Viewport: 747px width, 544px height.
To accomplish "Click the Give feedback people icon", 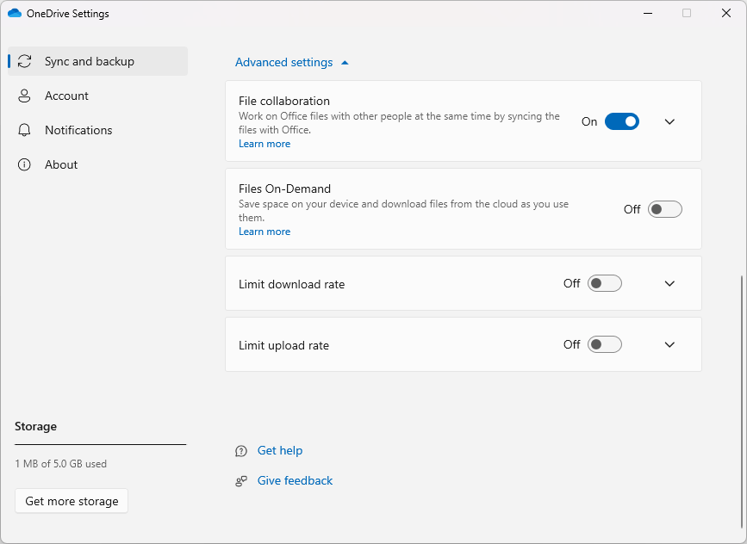I will pyautogui.click(x=241, y=481).
